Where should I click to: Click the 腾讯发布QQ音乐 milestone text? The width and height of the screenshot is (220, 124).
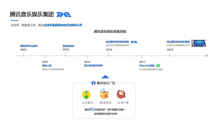click(x=29, y=46)
